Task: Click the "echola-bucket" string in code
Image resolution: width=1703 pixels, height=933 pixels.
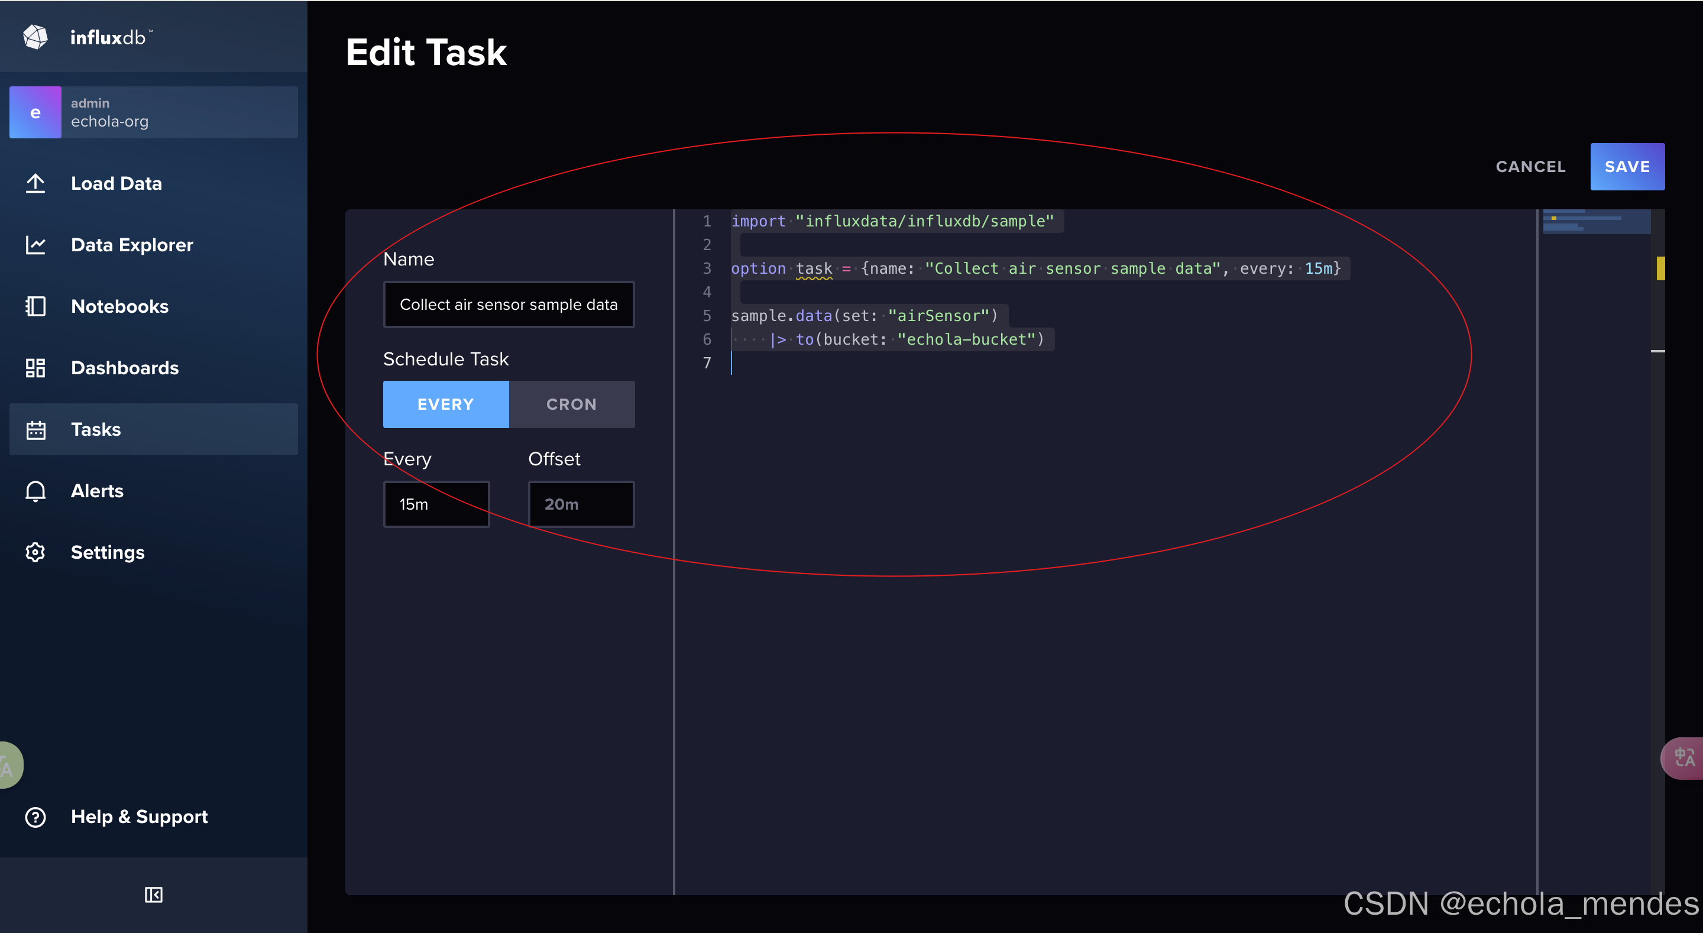Action: click(966, 339)
